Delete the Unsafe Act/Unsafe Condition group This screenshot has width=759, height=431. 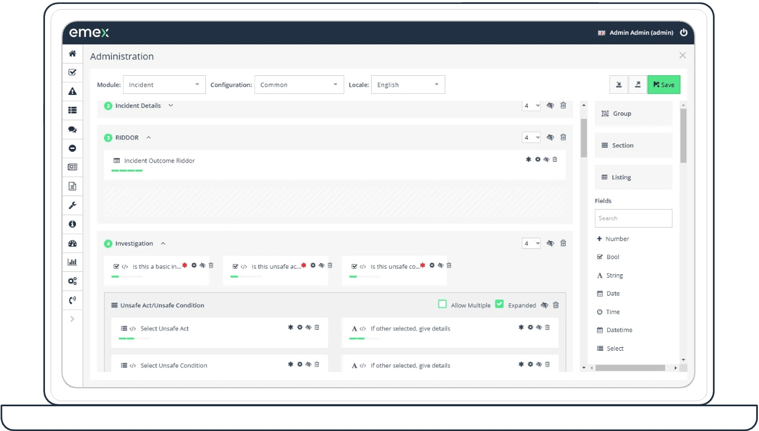[556, 305]
